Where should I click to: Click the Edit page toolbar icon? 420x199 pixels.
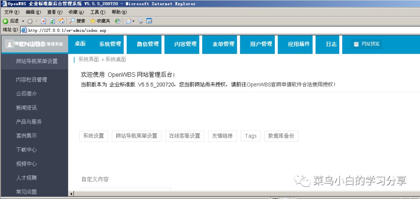click(149, 21)
